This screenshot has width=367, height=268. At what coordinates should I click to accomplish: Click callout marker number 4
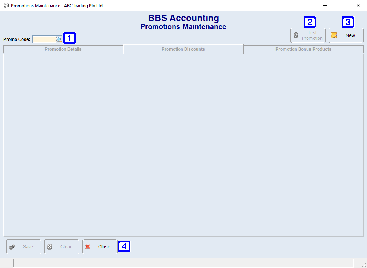coord(124,246)
